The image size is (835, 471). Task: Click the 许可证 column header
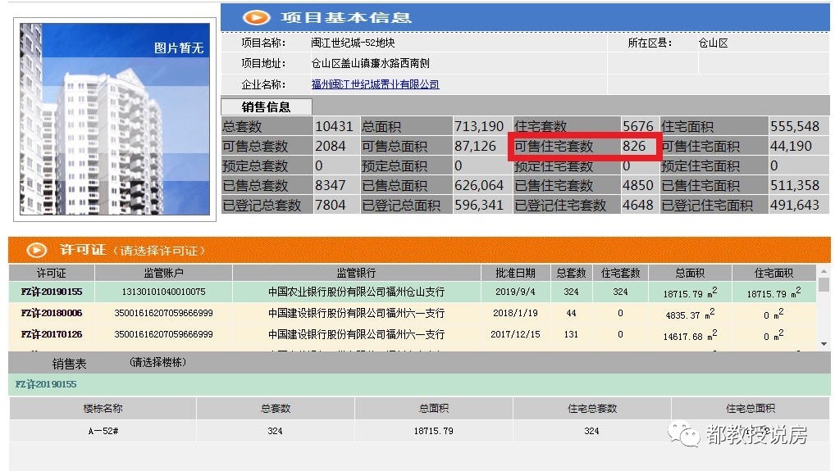(51, 274)
